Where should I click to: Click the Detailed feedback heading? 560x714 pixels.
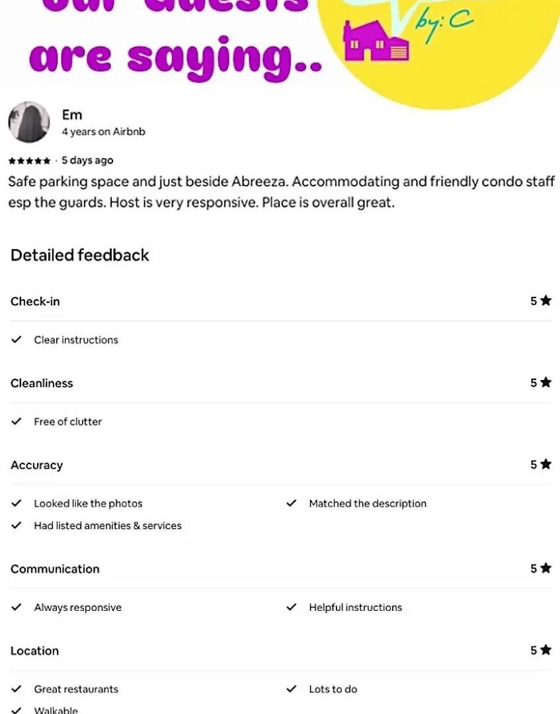tap(80, 255)
